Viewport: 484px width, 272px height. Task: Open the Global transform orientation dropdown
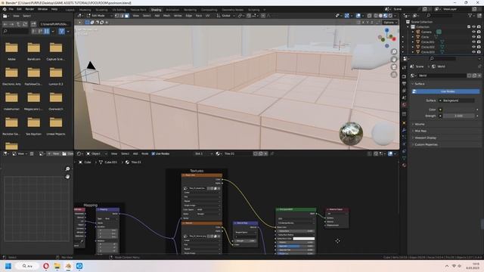tap(226, 15)
